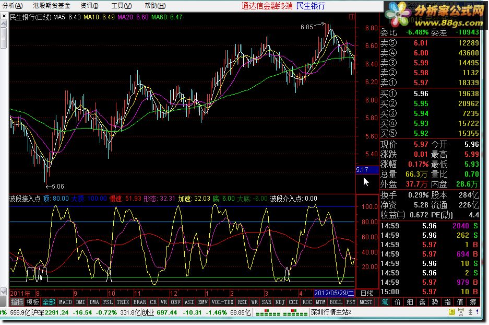Click the antenna connection status icon
The image size is (489, 325).
461,312
